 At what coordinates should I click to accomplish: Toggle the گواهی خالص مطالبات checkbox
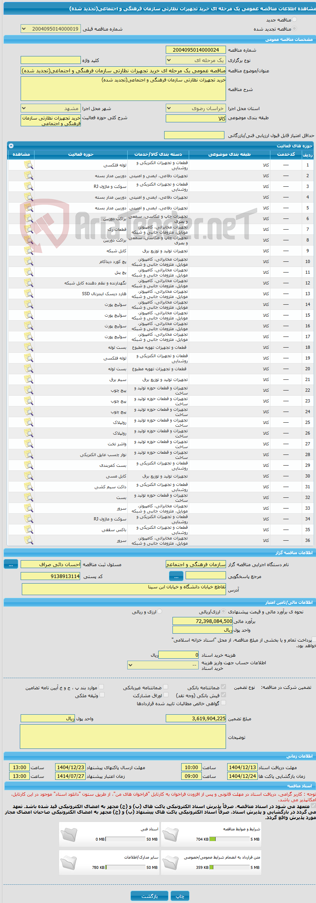(x=223, y=703)
